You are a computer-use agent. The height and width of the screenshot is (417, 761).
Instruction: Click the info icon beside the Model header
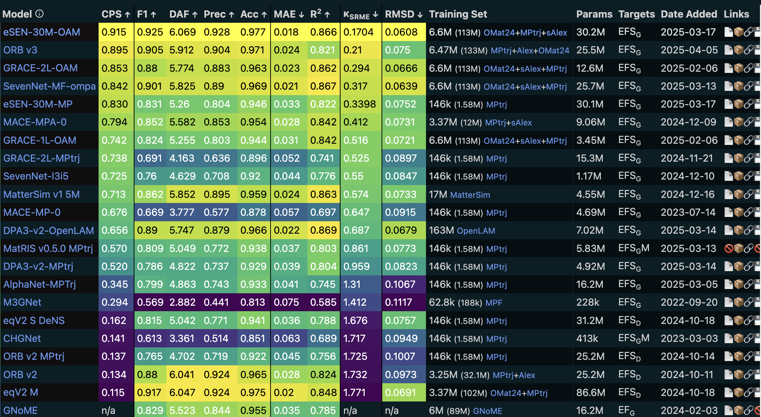tap(40, 14)
